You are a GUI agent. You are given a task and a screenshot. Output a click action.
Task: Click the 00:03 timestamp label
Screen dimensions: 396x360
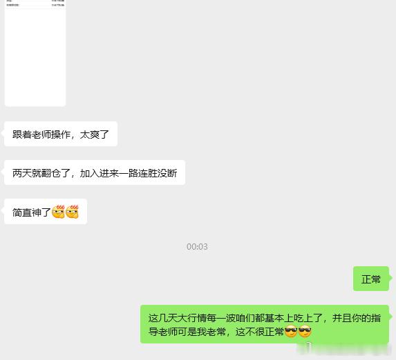click(197, 247)
